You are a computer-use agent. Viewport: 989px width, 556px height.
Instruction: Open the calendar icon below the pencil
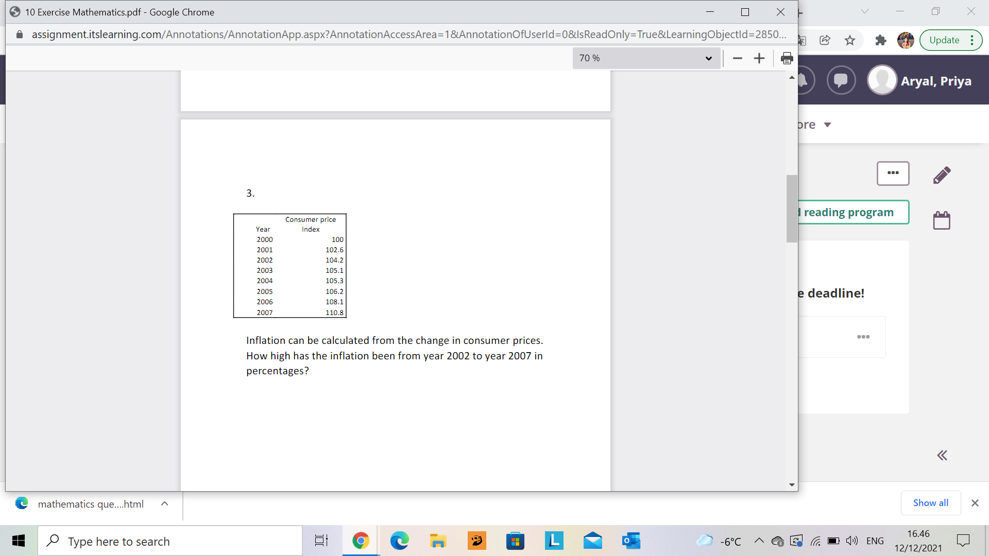tap(942, 220)
